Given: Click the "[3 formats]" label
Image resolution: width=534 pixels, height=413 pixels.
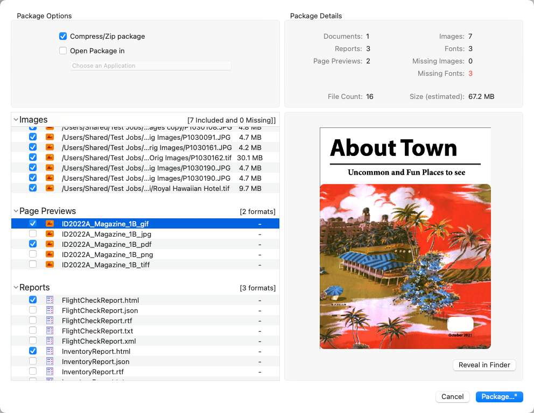Looking at the screenshot, I should pyautogui.click(x=257, y=288).
